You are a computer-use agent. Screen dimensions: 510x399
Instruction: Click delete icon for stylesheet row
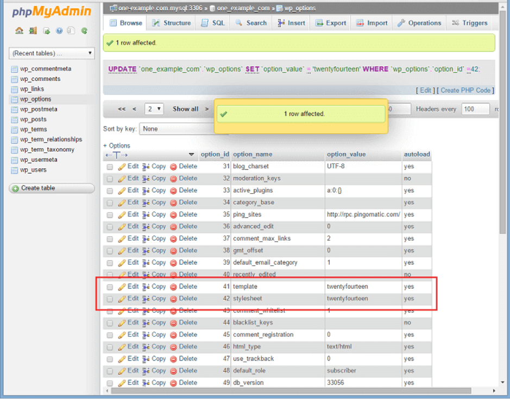pyautogui.click(x=173, y=299)
